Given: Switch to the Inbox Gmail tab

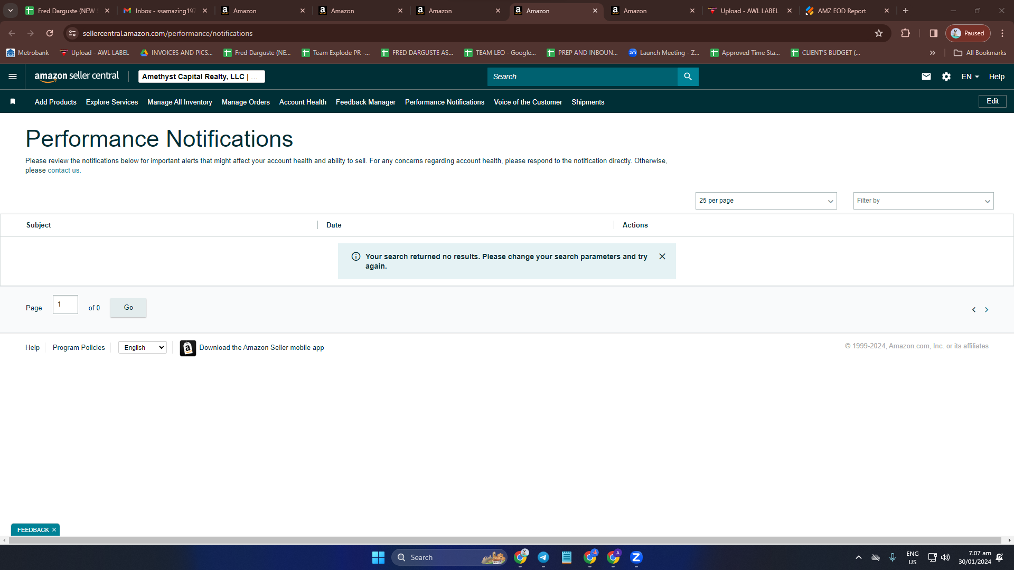Looking at the screenshot, I should (x=165, y=11).
